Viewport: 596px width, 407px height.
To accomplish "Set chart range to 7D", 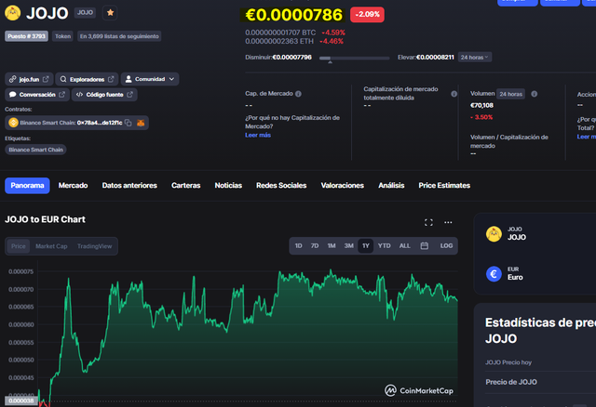I will click(315, 246).
